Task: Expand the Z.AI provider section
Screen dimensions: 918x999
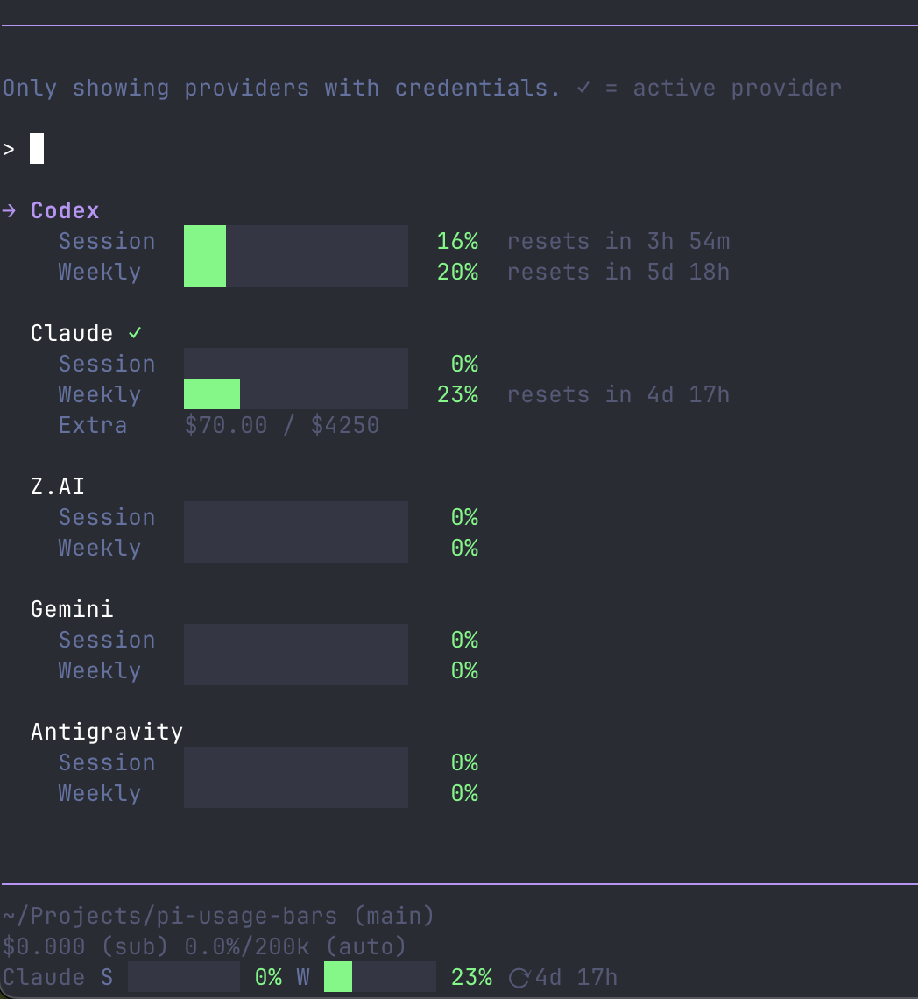Action: (x=57, y=485)
